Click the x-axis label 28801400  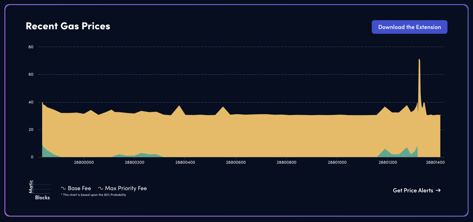point(435,162)
